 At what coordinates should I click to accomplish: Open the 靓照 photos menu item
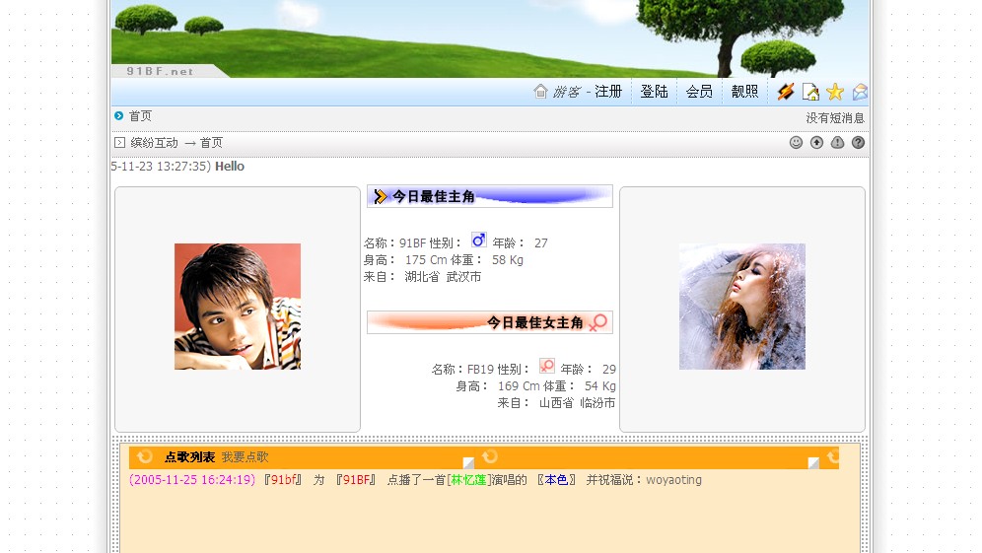click(x=744, y=92)
